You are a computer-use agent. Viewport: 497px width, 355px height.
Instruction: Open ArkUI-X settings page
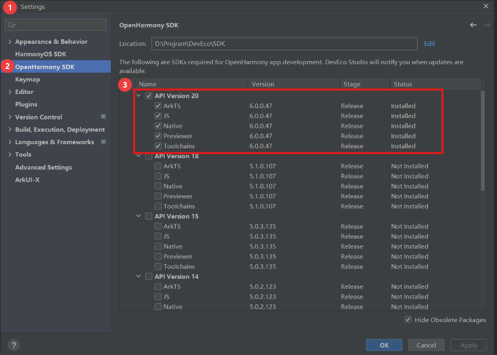pos(27,180)
